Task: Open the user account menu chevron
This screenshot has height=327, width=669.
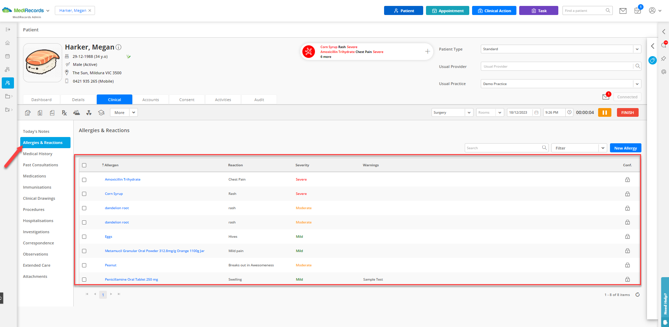Action: [x=660, y=11]
